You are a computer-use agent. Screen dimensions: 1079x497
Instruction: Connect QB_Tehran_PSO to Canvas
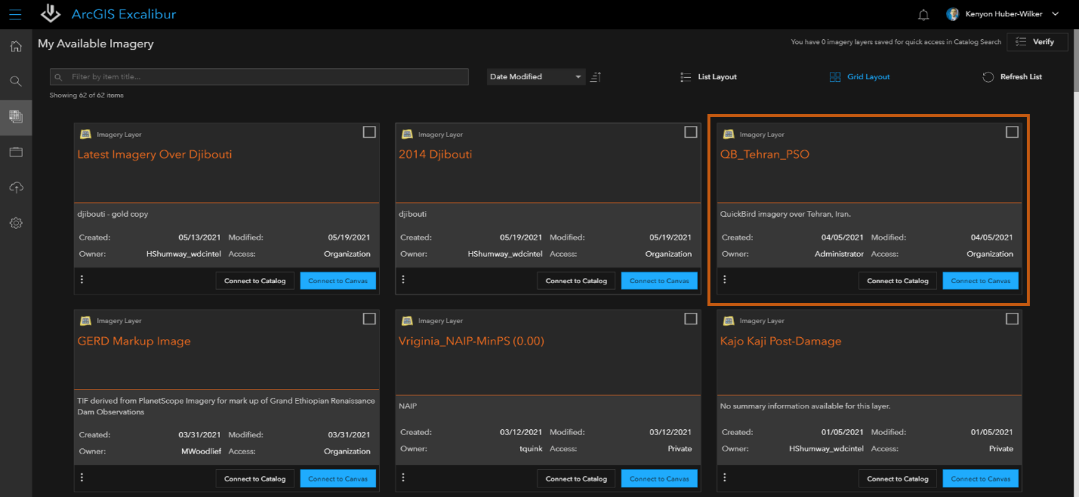[x=980, y=281]
